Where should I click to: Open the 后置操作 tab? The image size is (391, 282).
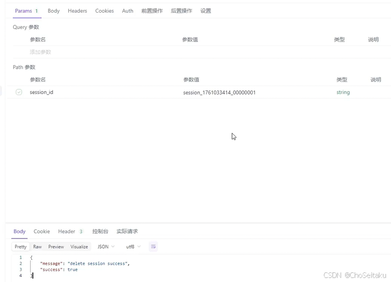(x=181, y=11)
